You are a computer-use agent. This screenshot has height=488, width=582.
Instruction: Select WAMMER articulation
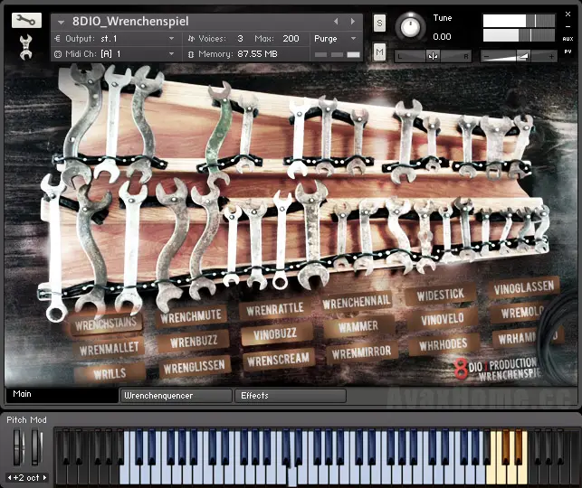(x=358, y=326)
